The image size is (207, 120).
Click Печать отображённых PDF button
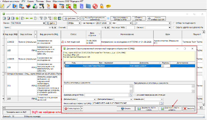point(156,19)
